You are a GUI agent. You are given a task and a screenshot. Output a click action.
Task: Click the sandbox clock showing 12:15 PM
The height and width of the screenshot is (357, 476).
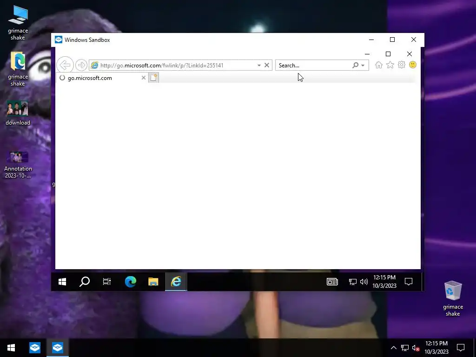tap(384, 282)
